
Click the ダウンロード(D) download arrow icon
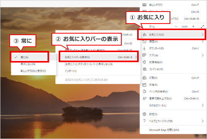click(x=144, y=48)
